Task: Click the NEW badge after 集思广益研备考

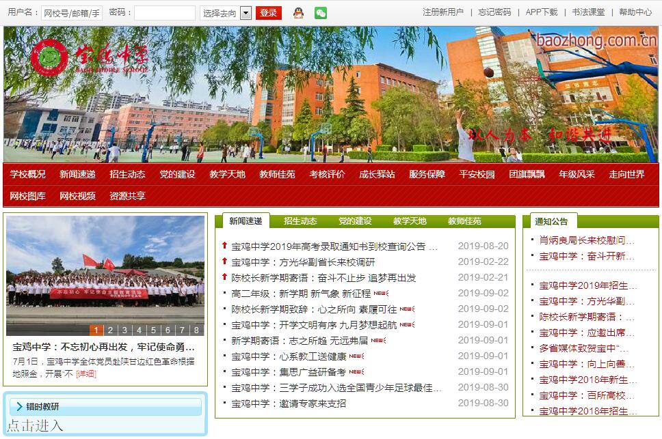Action: 356,371
